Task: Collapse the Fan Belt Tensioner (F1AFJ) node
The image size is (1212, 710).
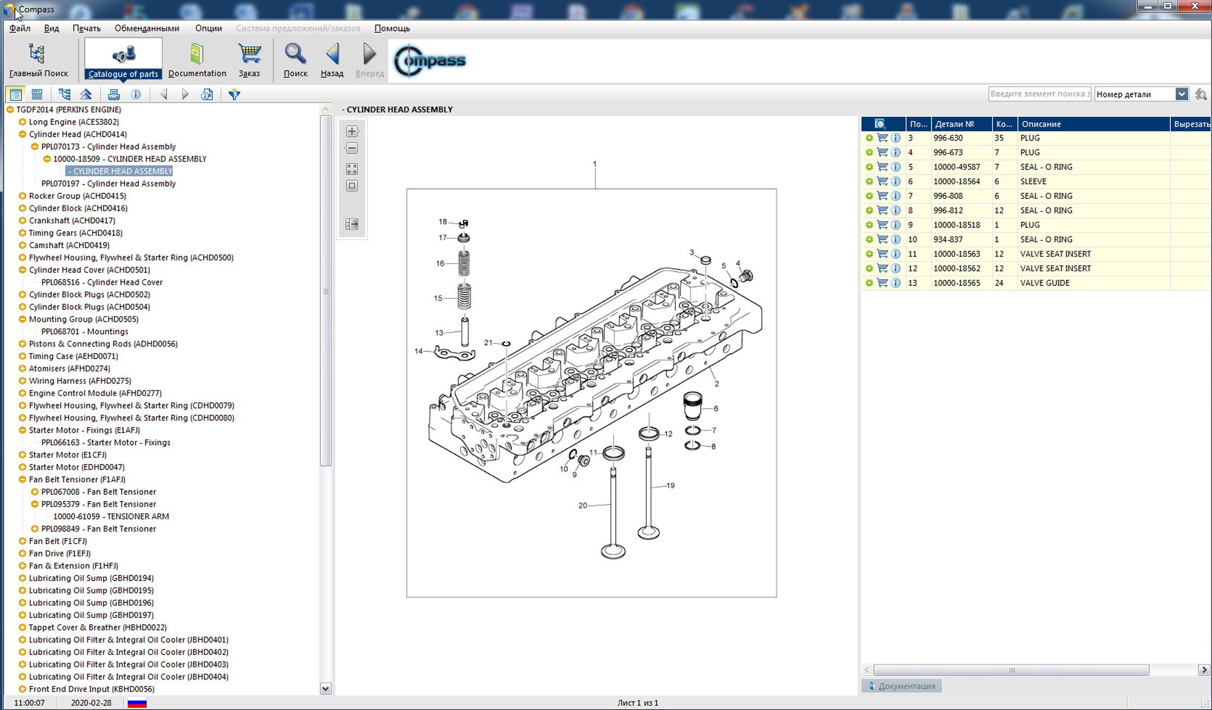Action: (x=22, y=479)
